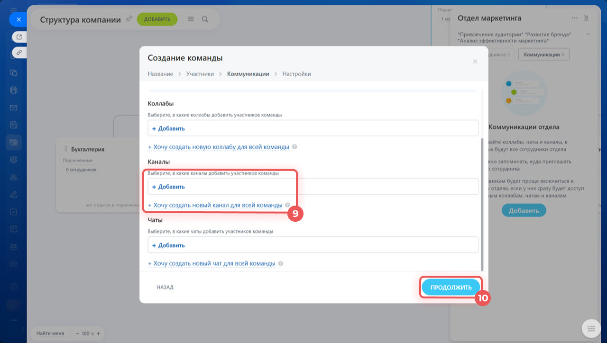Open the calendar icon in the sidebar
Image resolution: width=607 pixels, height=343 pixels.
[14, 229]
